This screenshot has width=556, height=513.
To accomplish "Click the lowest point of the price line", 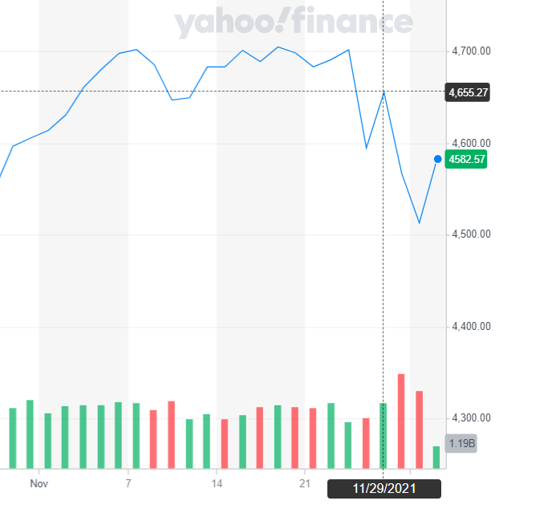I will 419,223.
